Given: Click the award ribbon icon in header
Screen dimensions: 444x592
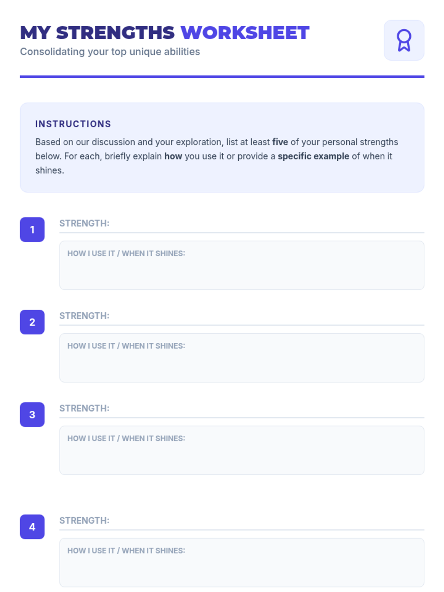Looking at the screenshot, I should (404, 40).
